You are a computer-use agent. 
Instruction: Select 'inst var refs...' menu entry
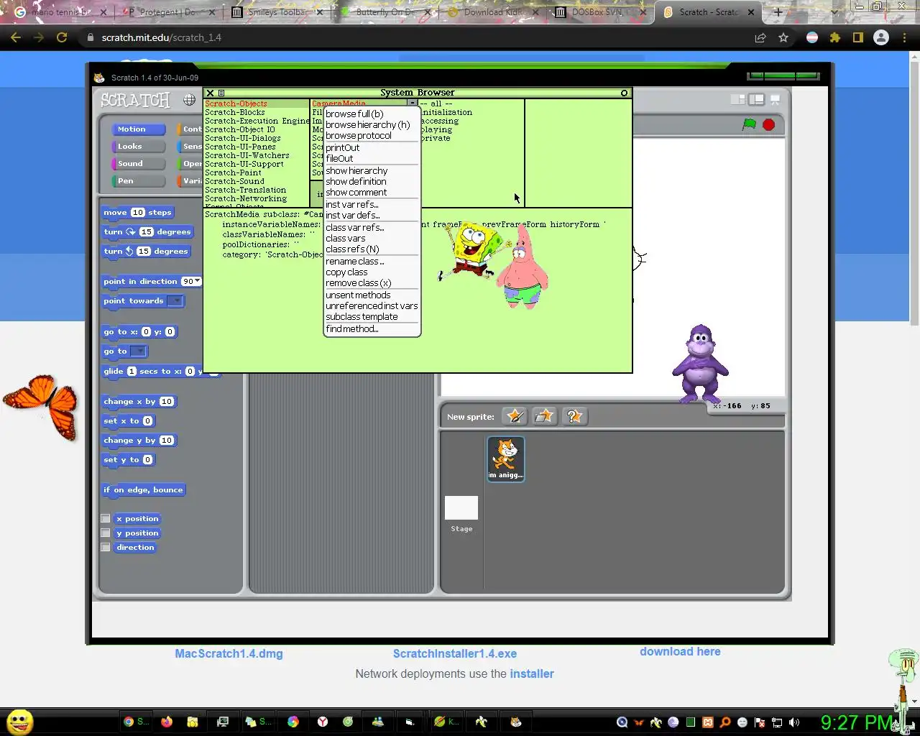351,204
